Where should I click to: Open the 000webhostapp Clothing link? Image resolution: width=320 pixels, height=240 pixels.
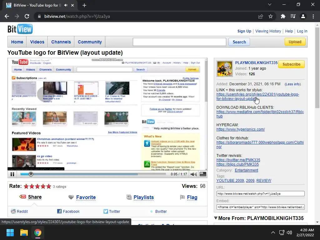click(x=260, y=144)
